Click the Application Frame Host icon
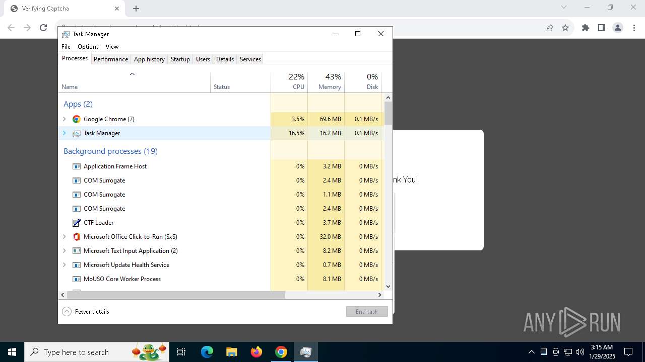The width and height of the screenshot is (645, 362). pyautogui.click(x=77, y=166)
